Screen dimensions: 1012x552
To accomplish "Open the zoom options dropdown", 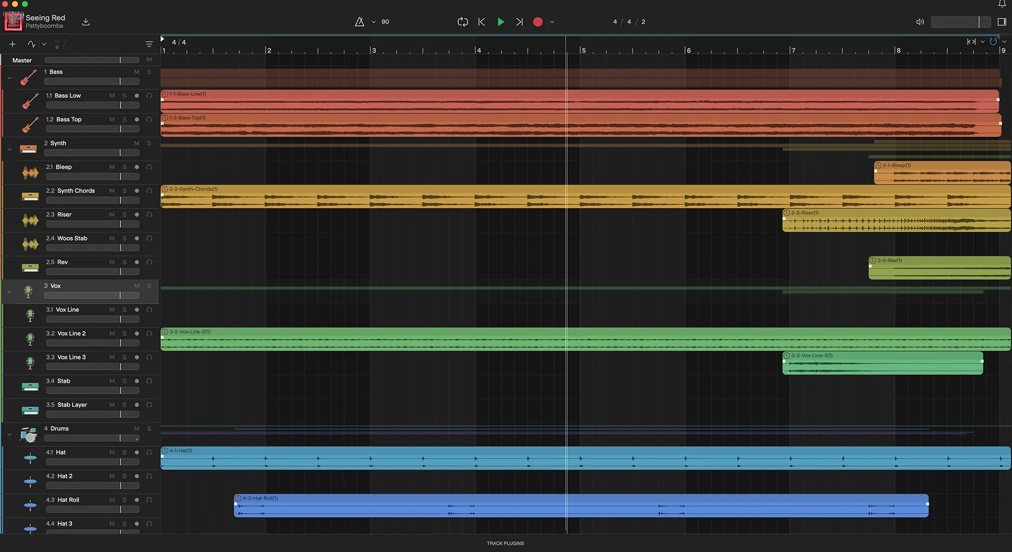I will tap(983, 41).
